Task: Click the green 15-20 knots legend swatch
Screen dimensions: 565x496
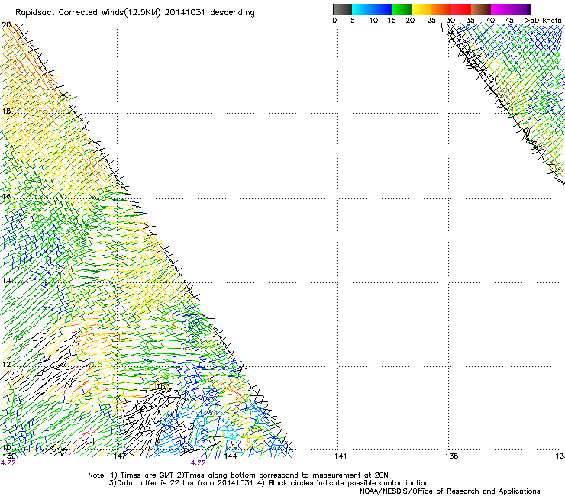Action: [402, 9]
